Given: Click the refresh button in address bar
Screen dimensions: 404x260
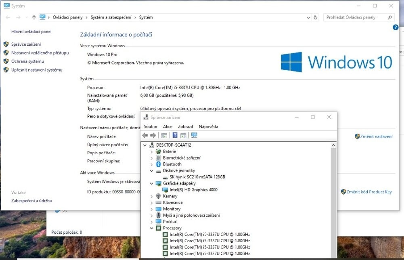Looking at the screenshot, I should (x=315, y=17).
